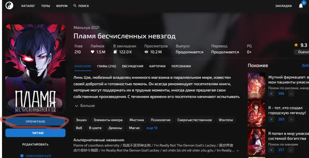
Task: Click the bookmarks count icon
Action: (115, 52)
